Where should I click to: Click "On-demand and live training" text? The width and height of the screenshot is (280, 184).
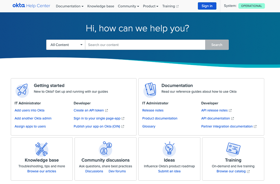[x=233, y=166]
